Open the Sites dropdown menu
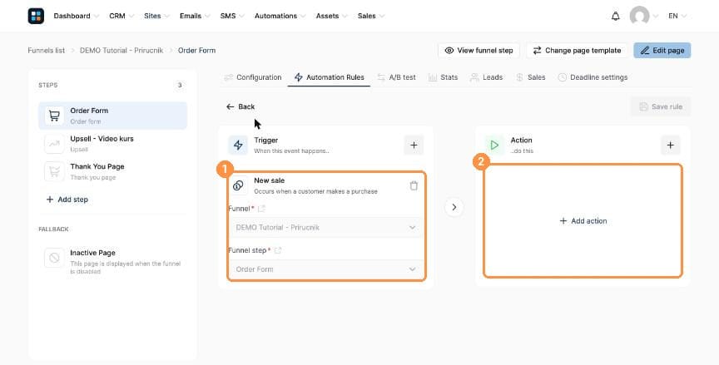Viewport: 719px width, 365px height. [156, 16]
